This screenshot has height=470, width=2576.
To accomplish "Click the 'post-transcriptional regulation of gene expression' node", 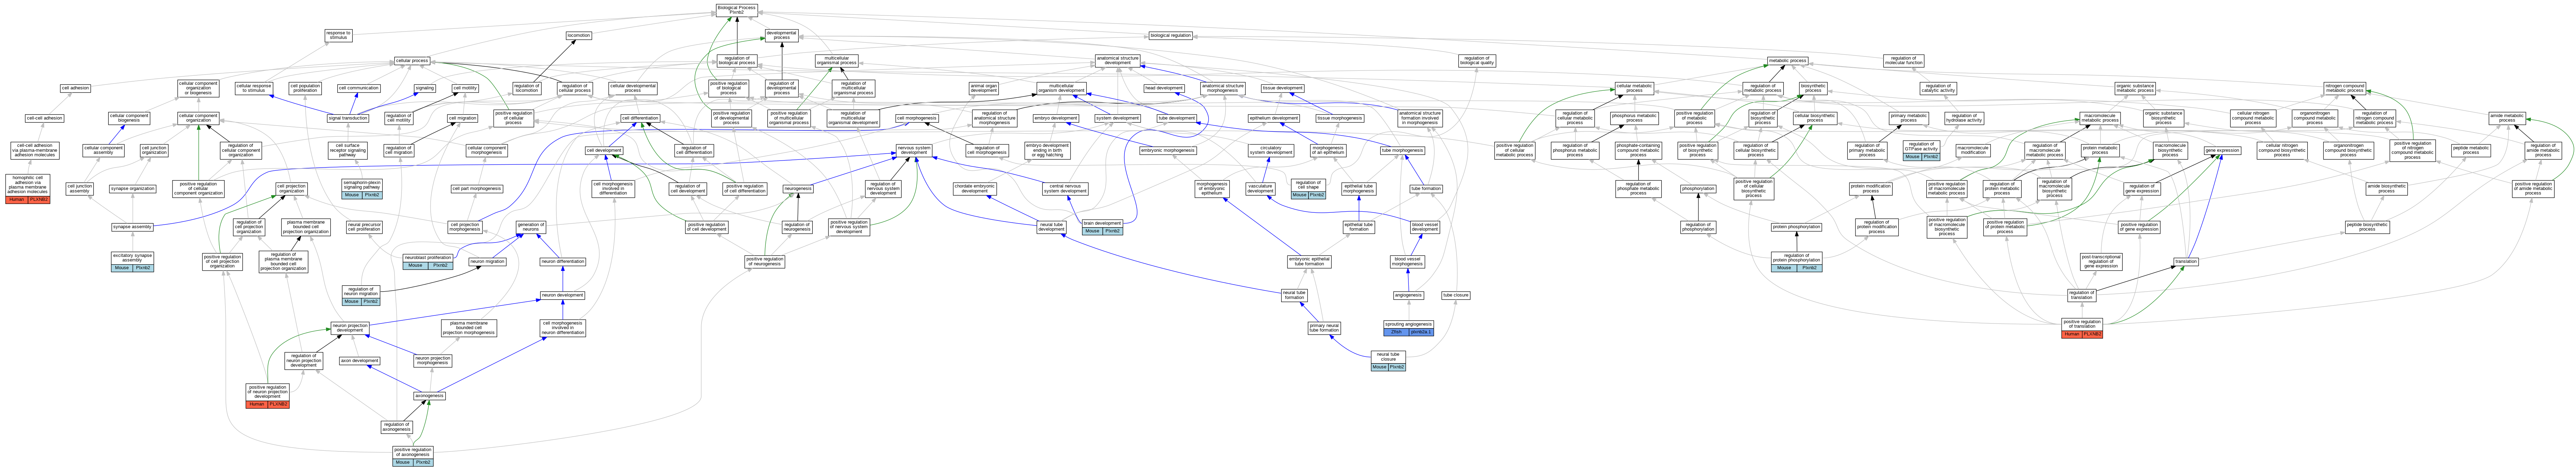I will (x=2101, y=262).
